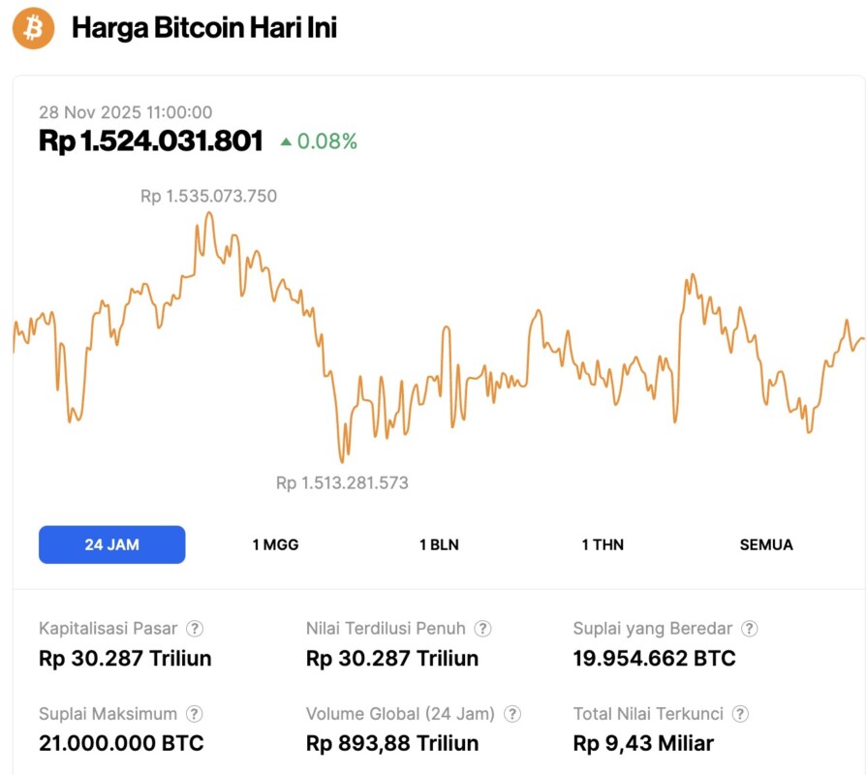Image resolution: width=867 pixels, height=775 pixels.
Task: Click the green price change arrow
Action: [286, 142]
